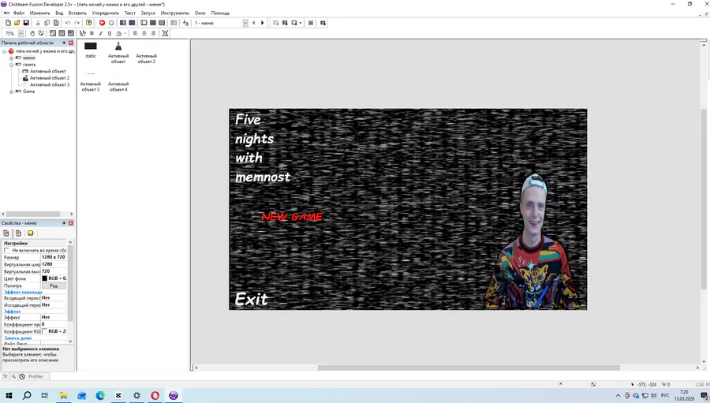The width and height of the screenshot is (710, 403).
Task: Open the text color dropdown arrow
Action: (x=125, y=33)
